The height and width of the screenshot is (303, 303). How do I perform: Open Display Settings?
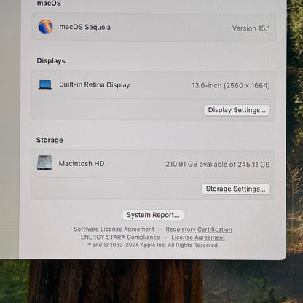[x=237, y=110]
